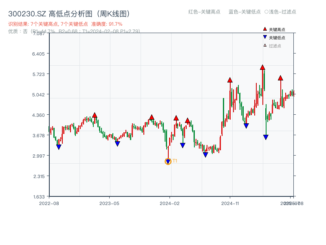Viewport: 326px width, 245px height.
Task: Select the blue key-low marker nearest 2022-08
Action: (59, 147)
